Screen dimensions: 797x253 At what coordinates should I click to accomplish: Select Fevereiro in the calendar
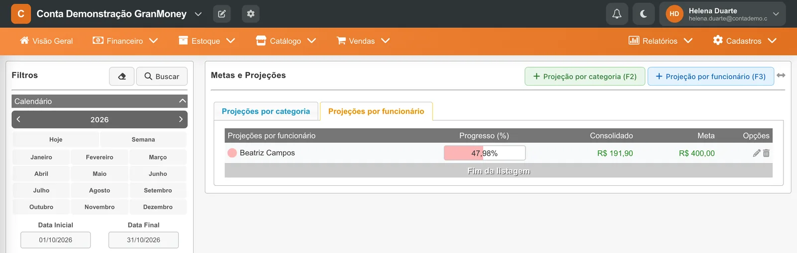click(x=100, y=157)
